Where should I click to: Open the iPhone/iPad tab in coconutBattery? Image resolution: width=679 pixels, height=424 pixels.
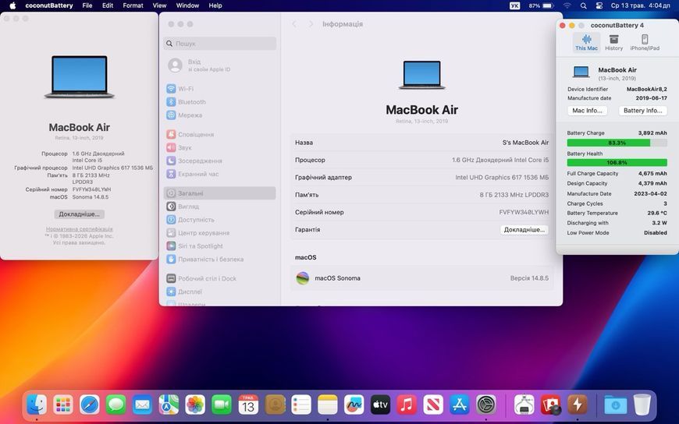(x=645, y=43)
